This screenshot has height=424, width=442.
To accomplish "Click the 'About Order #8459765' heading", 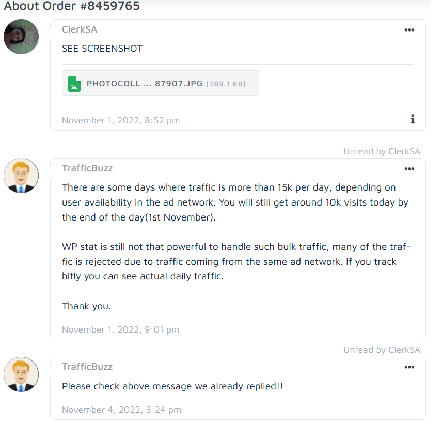I will click(72, 7).
